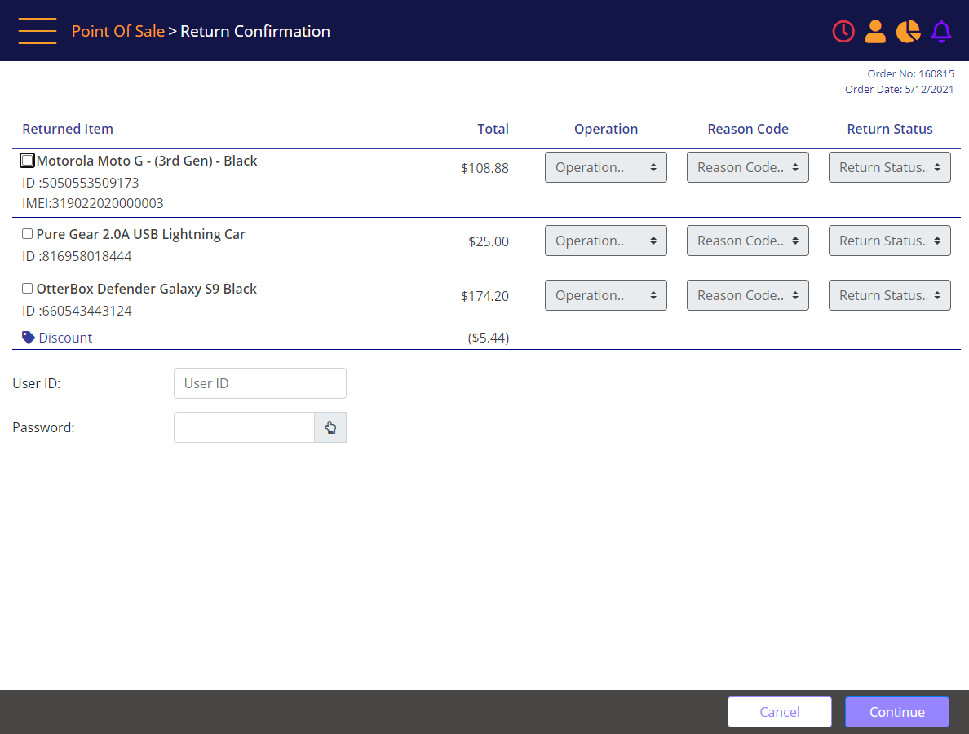Open Return Status dropdown for Pure Gear item
969x734 pixels.
[x=889, y=241]
